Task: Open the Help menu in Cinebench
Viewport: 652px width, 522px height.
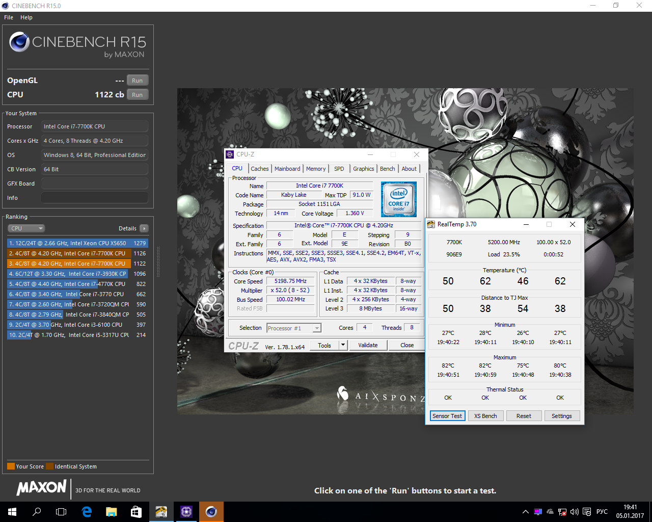Action: (26, 17)
